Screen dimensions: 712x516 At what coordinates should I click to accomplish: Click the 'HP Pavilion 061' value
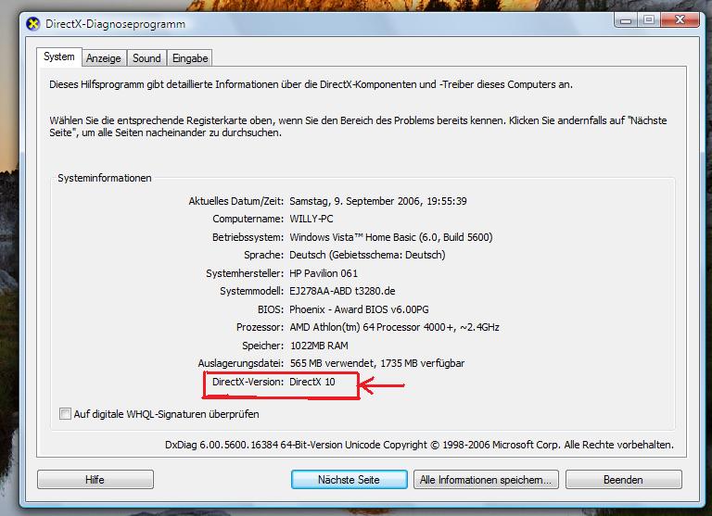click(x=324, y=273)
